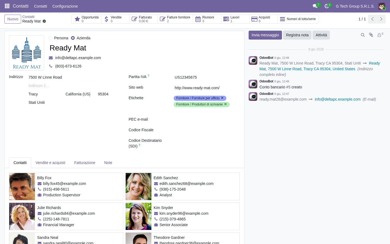Image resolution: width=390 pixels, height=244 pixels.
Task: Open the Fatturato stat button
Action: click(144, 19)
